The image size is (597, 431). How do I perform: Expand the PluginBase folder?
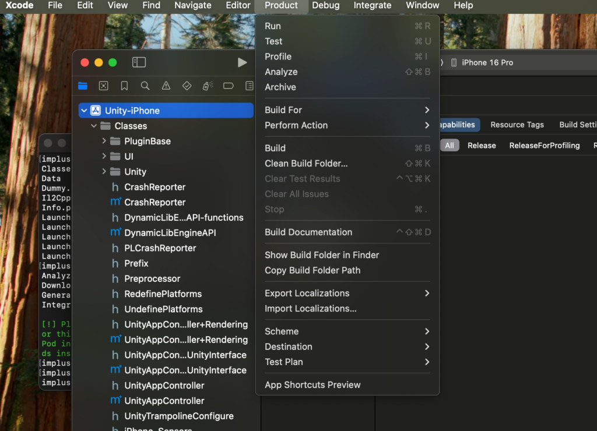pyautogui.click(x=104, y=141)
